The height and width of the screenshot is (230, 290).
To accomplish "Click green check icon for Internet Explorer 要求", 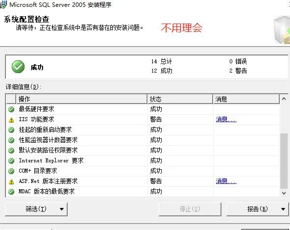I will pos(11,161).
